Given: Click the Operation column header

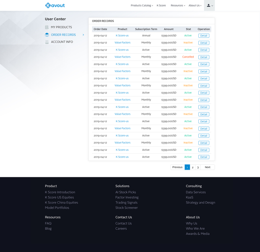Looking at the screenshot, I should tap(204, 29).
